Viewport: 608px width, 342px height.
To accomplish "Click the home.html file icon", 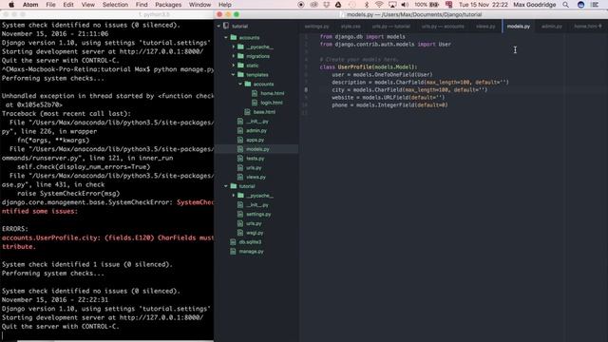I will [x=255, y=93].
